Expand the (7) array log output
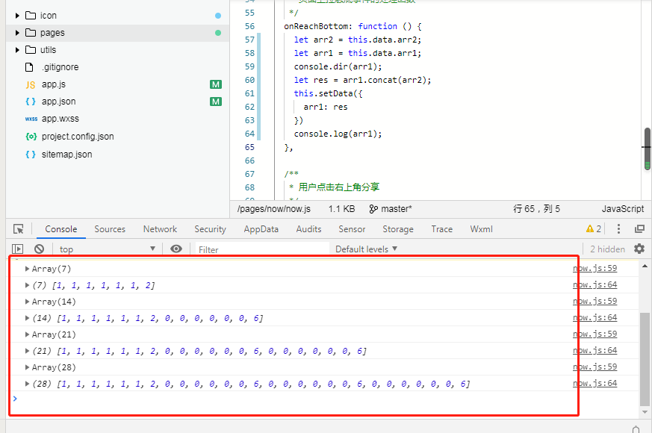 pos(27,285)
